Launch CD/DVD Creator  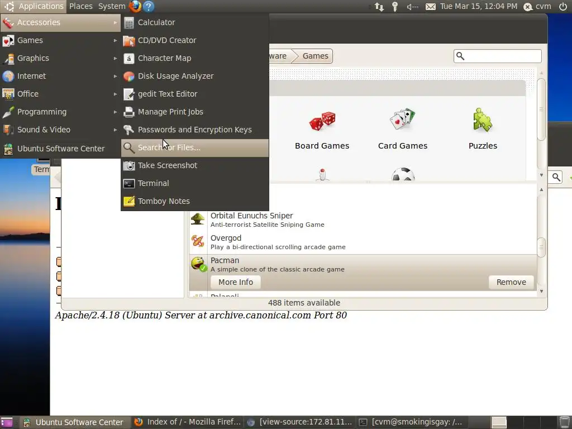(x=195, y=40)
